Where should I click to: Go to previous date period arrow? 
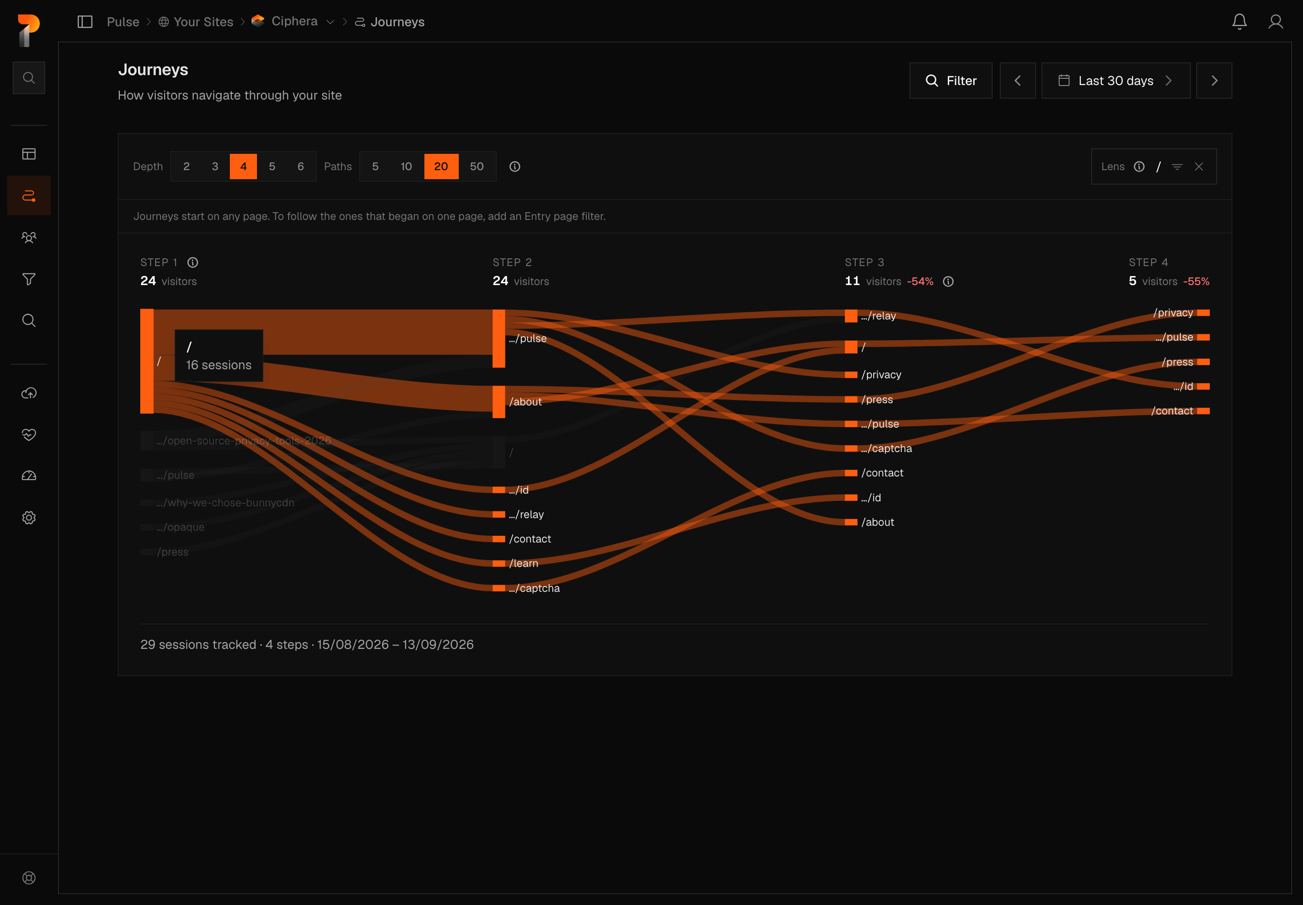(1018, 81)
